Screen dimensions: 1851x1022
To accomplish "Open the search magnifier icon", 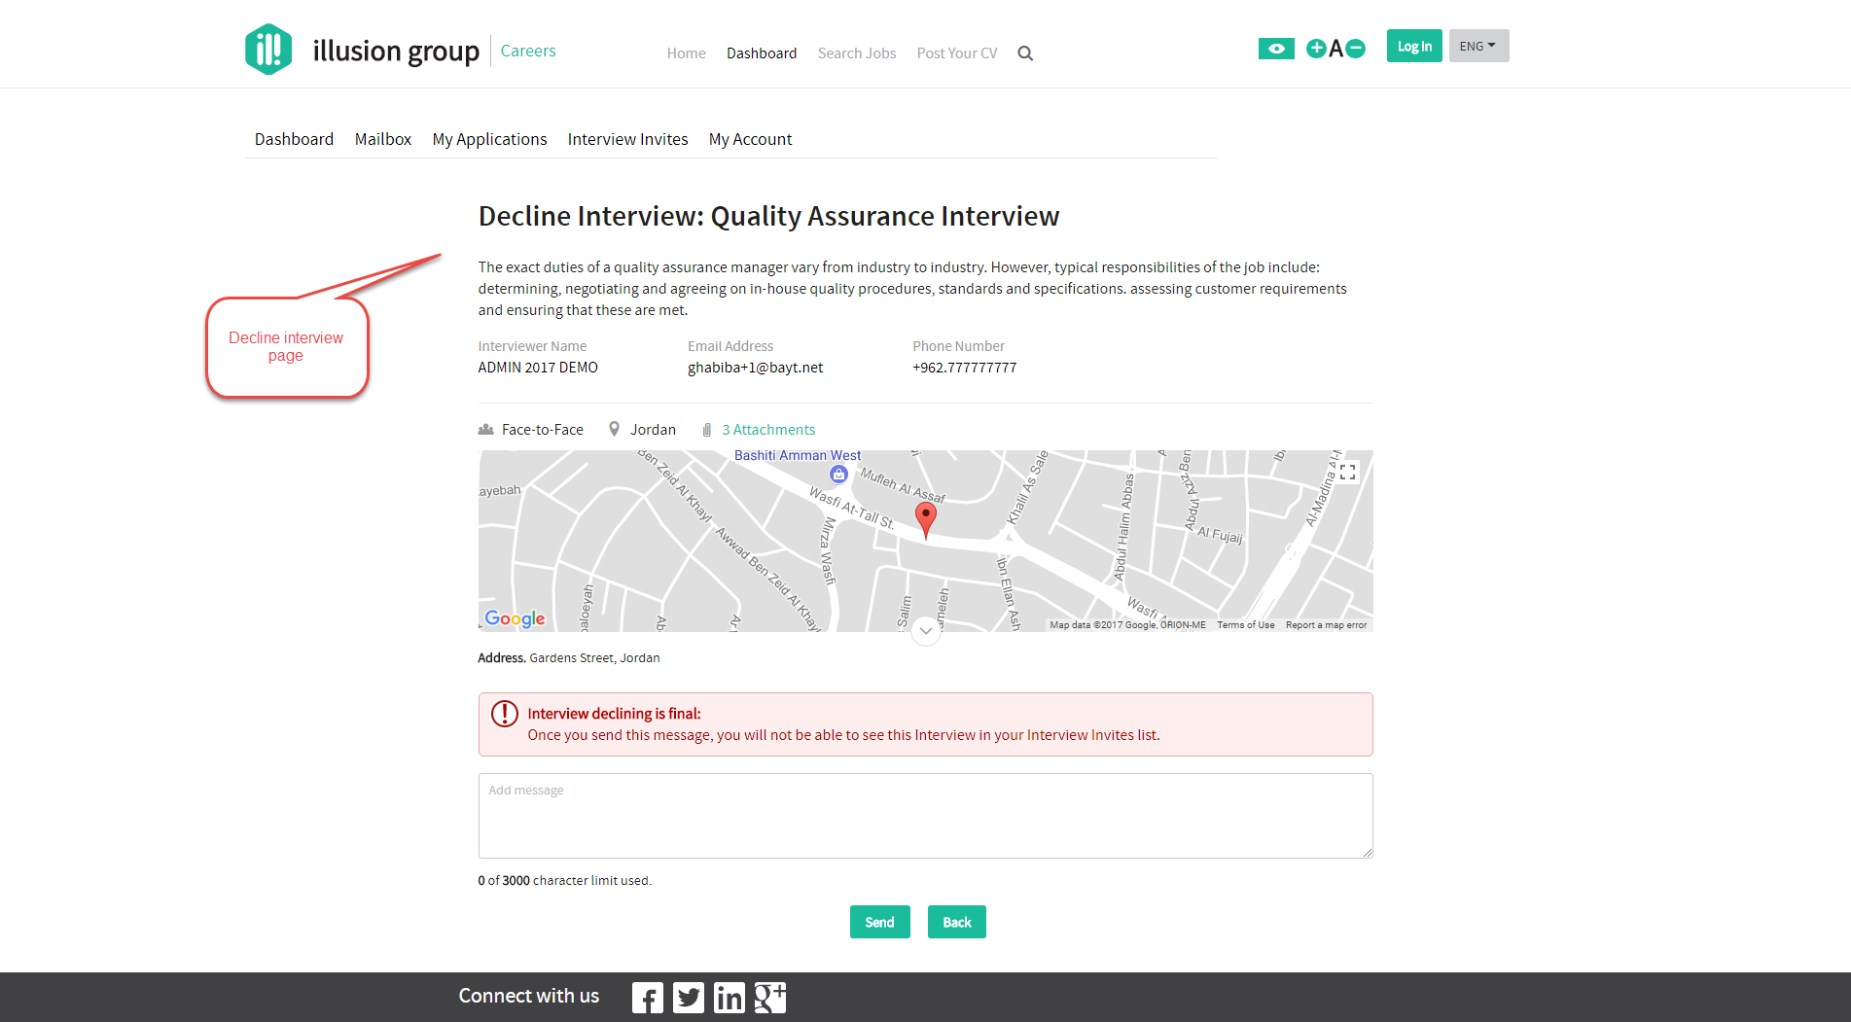I will [1025, 53].
